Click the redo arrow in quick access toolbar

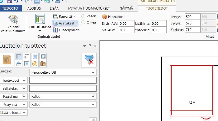[x=27, y=1]
